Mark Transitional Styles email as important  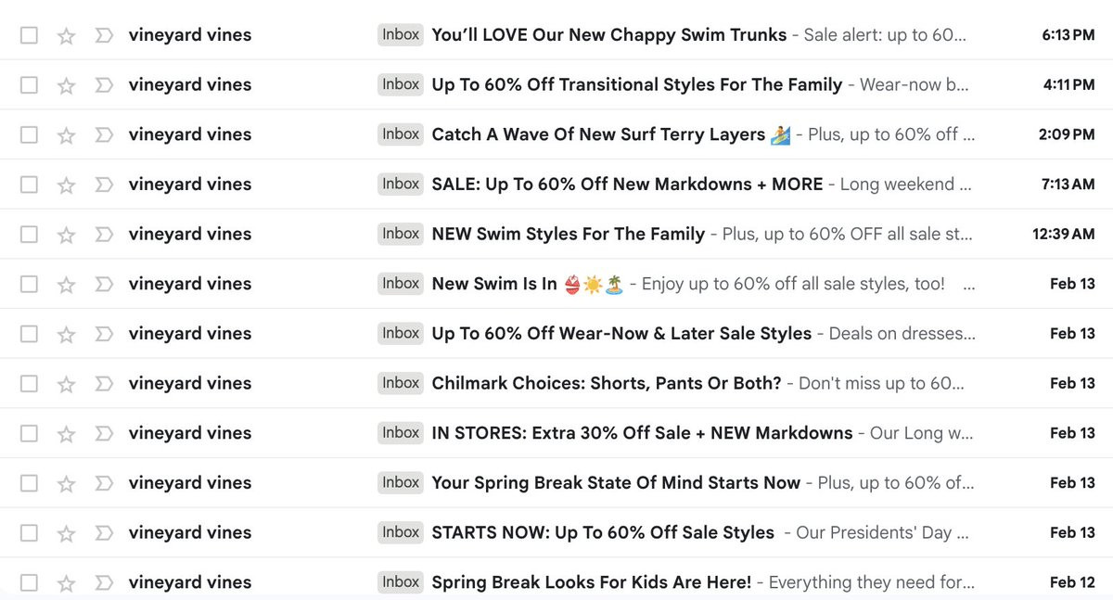[x=103, y=84]
